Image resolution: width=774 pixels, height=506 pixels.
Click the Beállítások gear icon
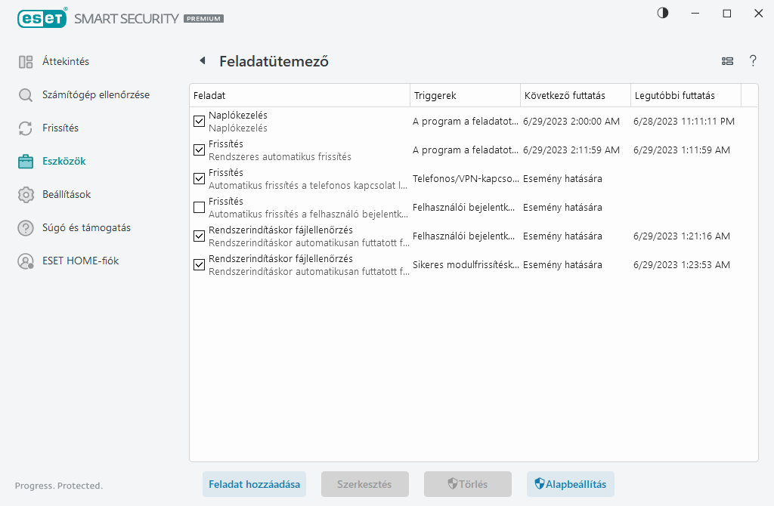tap(26, 195)
